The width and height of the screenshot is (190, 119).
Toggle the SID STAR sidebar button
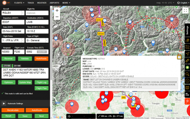[x=187, y=94]
